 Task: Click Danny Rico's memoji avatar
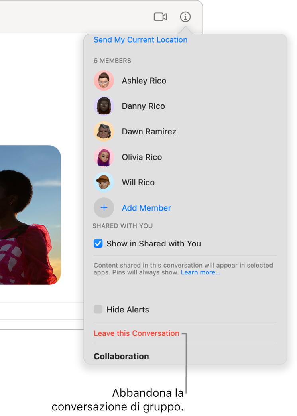(x=104, y=106)
